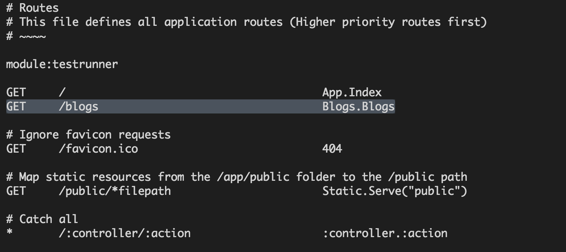Click the Static.Serve("public") action
566x252 pixels.
pos(395,191)
